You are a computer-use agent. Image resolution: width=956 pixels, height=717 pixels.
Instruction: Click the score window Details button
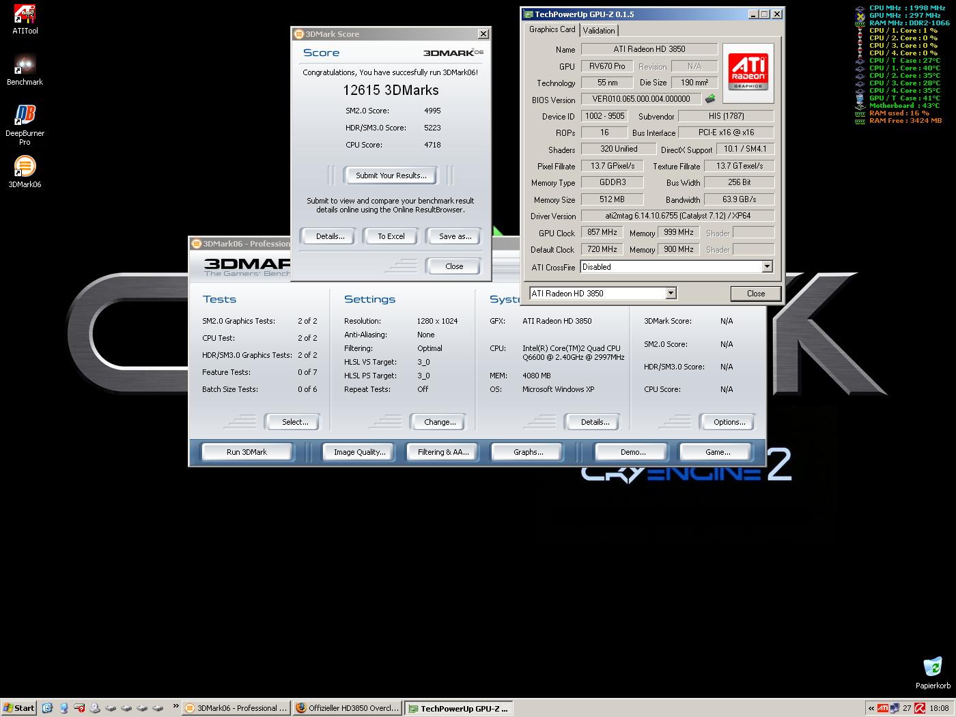tap(330, 236)
